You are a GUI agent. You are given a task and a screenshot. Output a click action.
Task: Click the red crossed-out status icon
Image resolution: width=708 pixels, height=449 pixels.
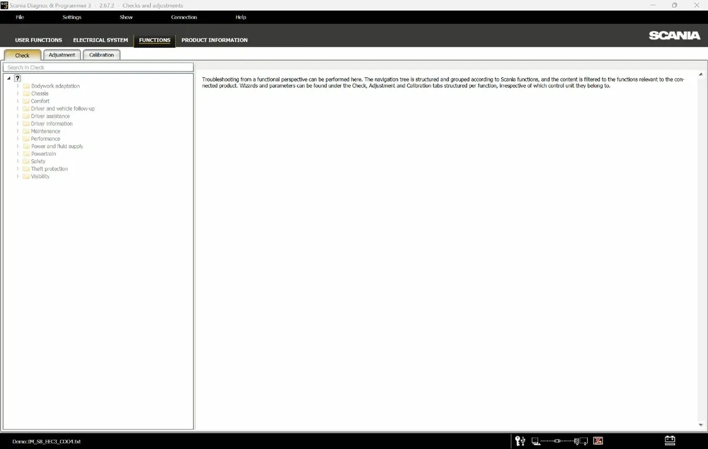598,441
